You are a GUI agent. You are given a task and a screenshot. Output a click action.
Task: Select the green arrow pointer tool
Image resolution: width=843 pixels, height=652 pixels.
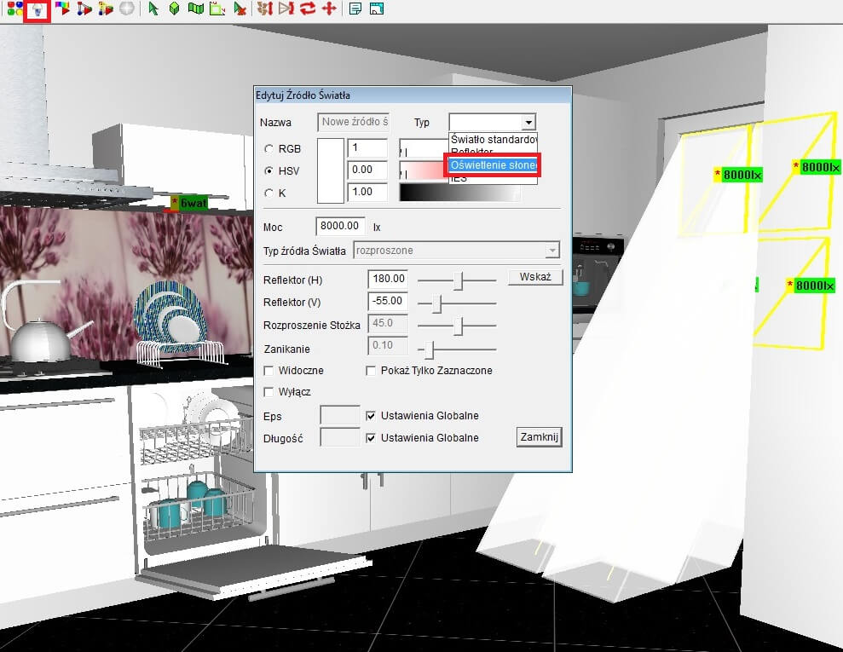coord(153,9)
